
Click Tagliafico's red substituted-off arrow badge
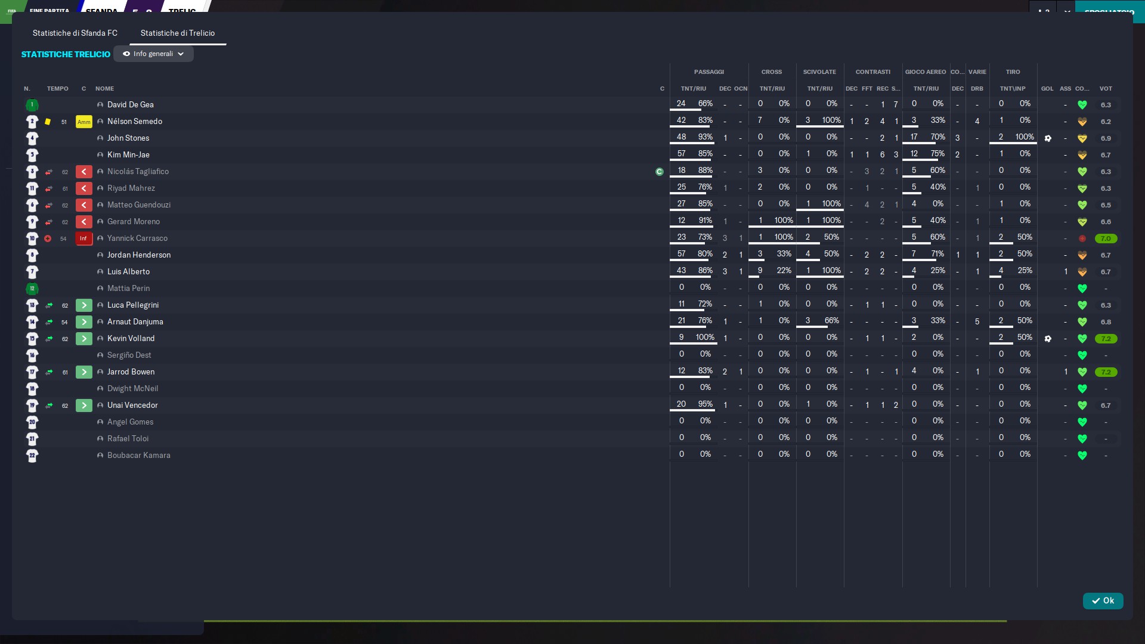pyautogui.click(x=84, y=172)
